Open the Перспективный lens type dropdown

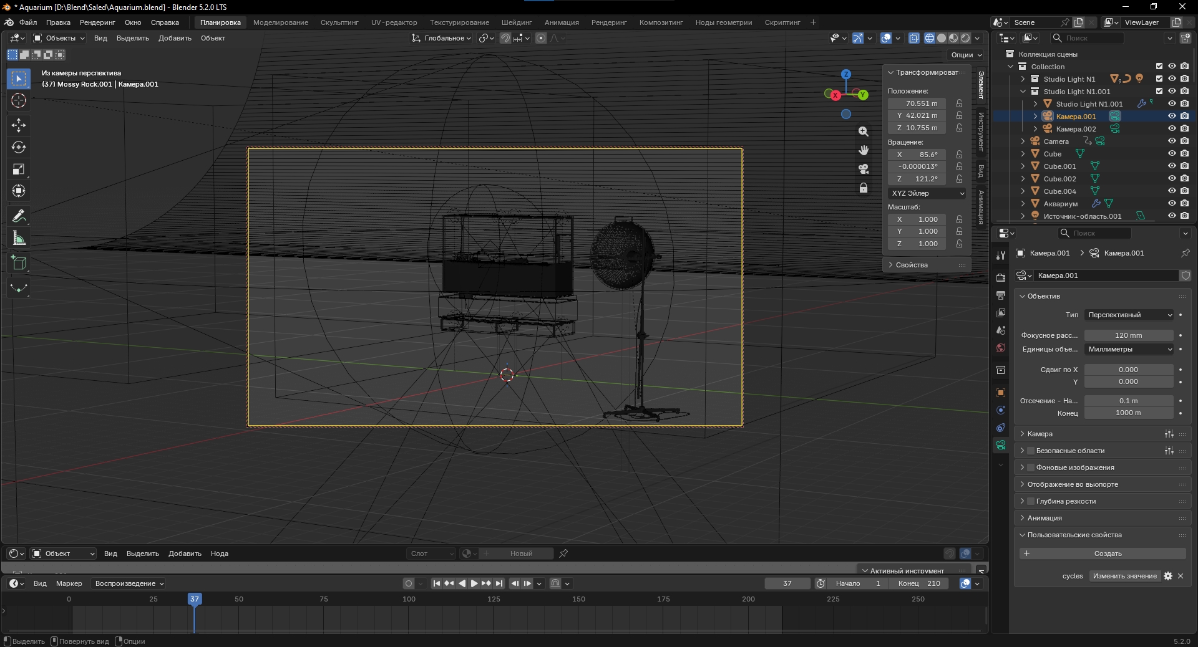pyautogui.click(x=1129, y=315)
